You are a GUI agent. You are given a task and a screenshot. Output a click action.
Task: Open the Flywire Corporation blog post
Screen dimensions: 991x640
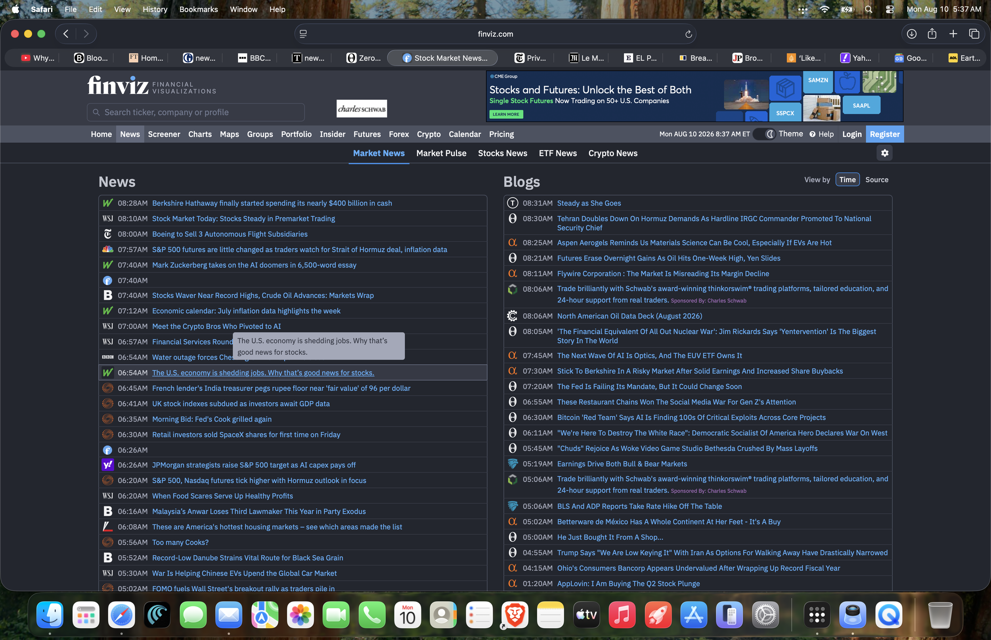[663, 274]
